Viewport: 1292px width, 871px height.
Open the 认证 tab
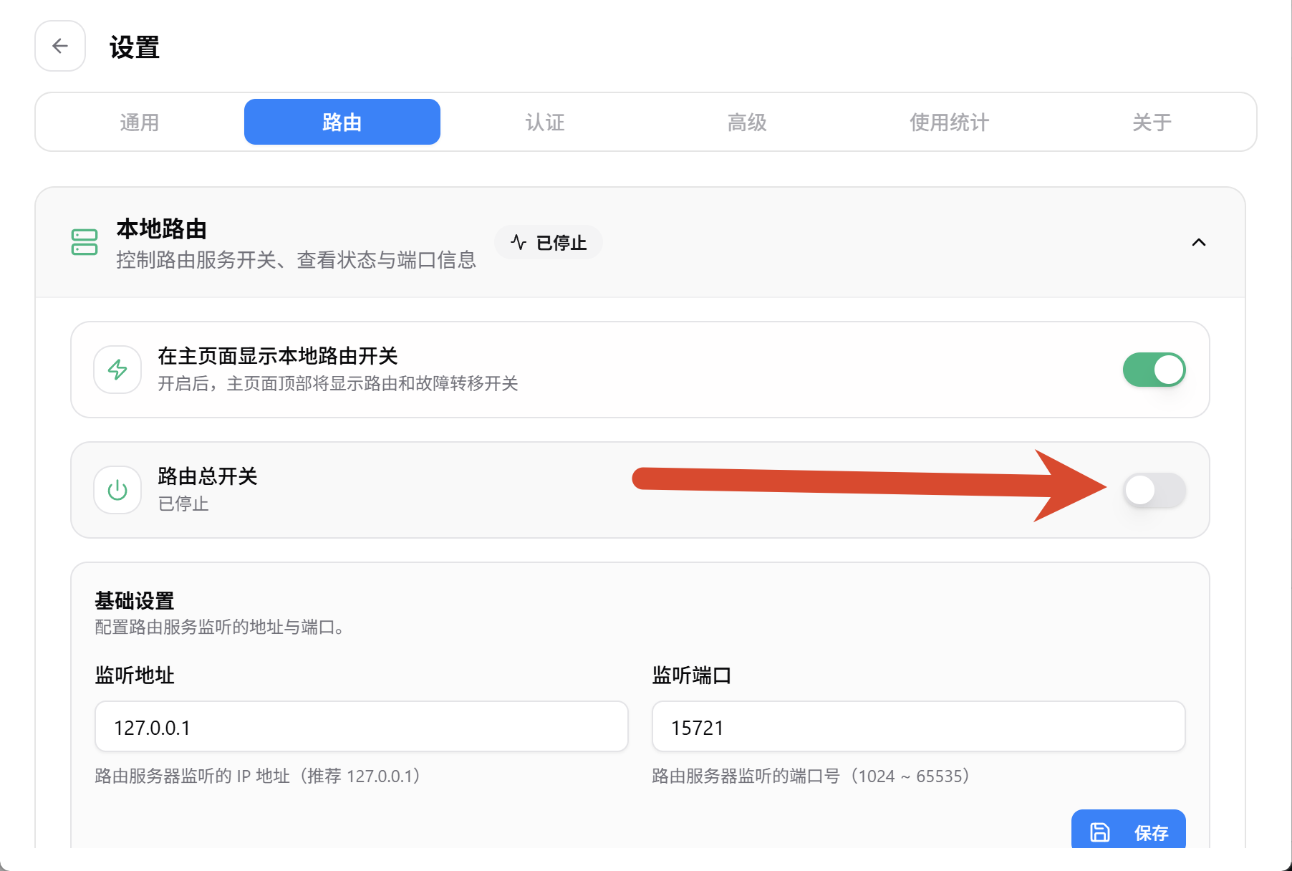click(545, 122)
